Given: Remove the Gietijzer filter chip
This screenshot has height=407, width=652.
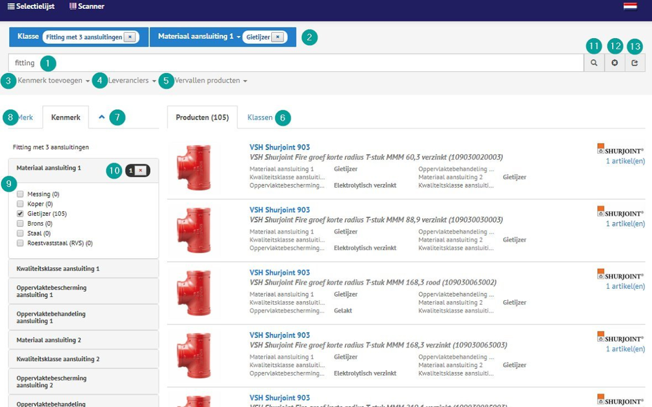Looking at the screenshot, I should [x=278, y=37].
